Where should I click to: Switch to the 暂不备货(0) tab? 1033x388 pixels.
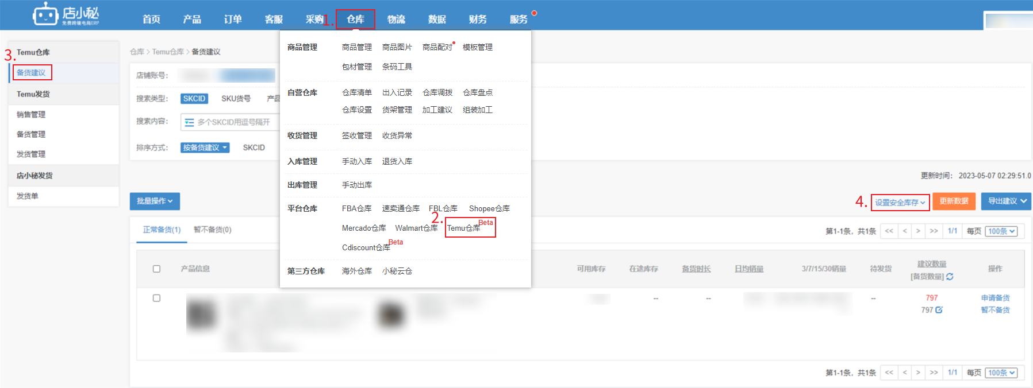click(x=212, y=230)
